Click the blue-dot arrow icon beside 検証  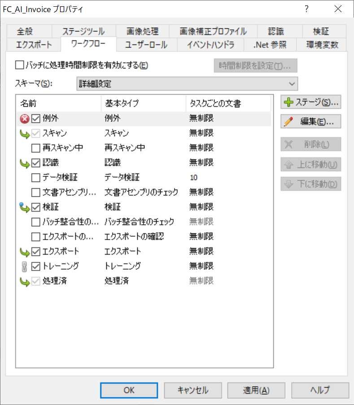(25, 207)
